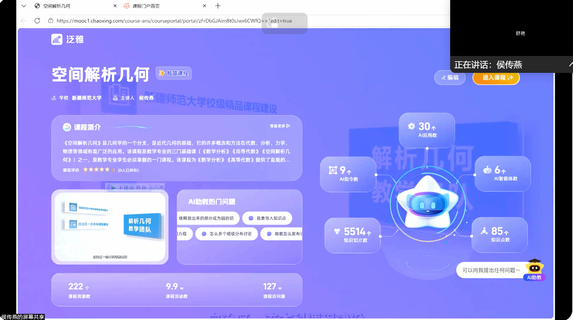Click the 泛雅 logo icon
The height and width of the screenshot is (320, 573).
tap(57, 39)
